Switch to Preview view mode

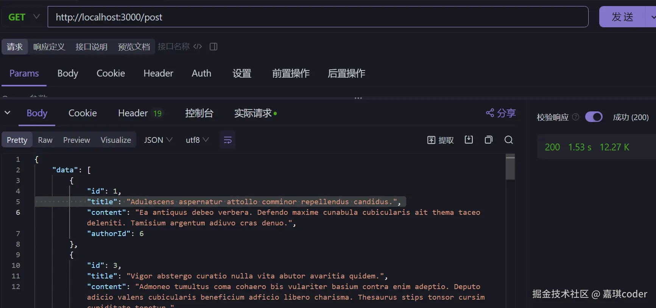click(x=76, y=140)
